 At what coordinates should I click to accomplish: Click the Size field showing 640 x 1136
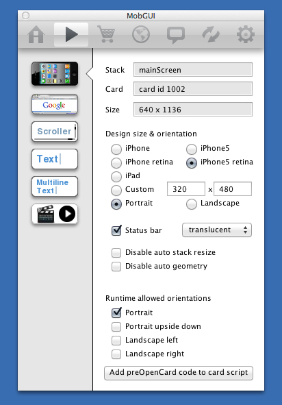[193, 110]
